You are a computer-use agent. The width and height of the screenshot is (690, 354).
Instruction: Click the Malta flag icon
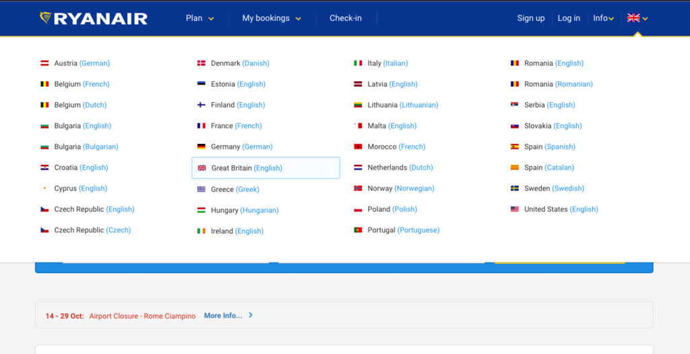[x=358, y=126]
